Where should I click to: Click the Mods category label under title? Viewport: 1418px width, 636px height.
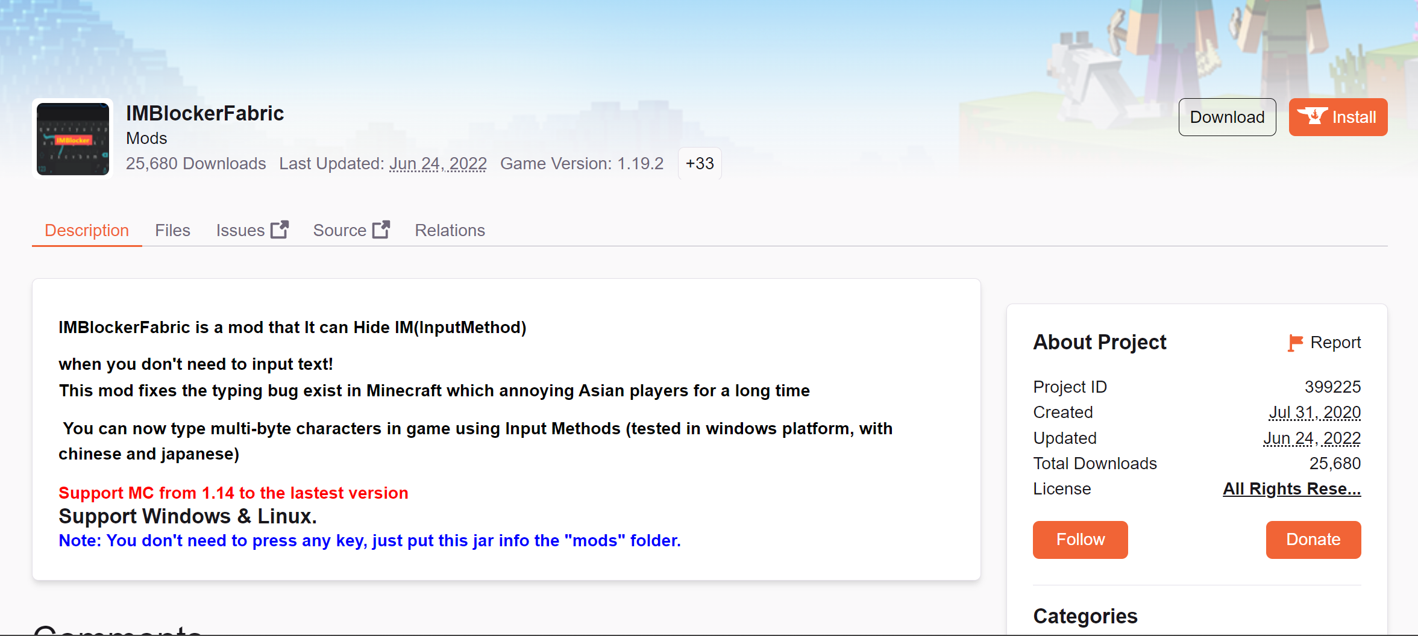click(146, 138)
